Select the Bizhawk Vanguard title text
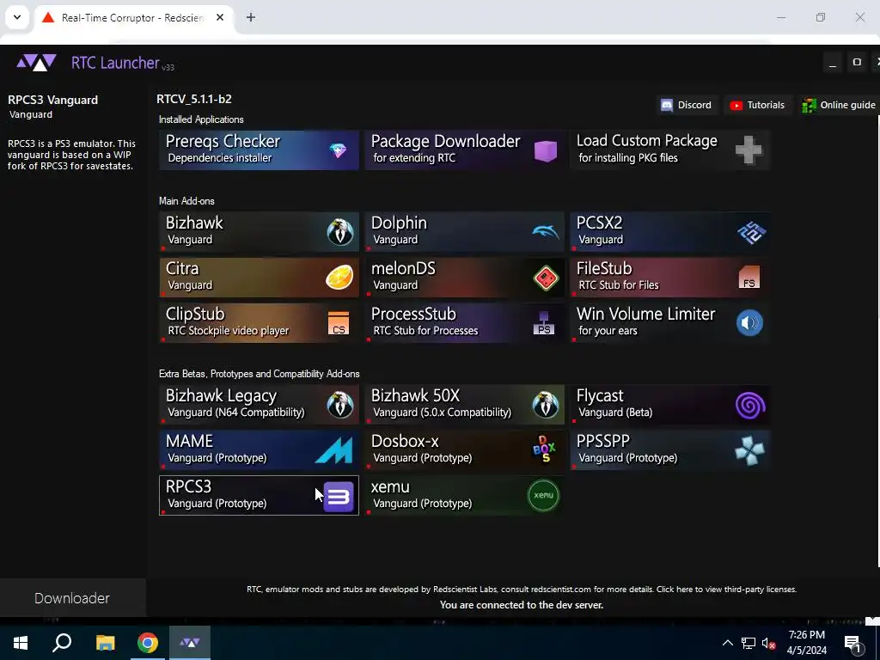 [x=194, y=223]
